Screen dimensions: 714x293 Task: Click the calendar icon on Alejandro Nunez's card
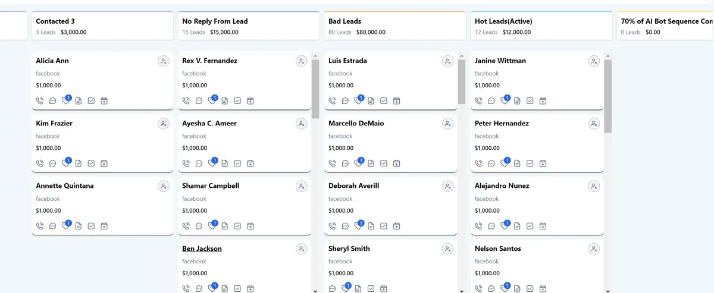543,226
